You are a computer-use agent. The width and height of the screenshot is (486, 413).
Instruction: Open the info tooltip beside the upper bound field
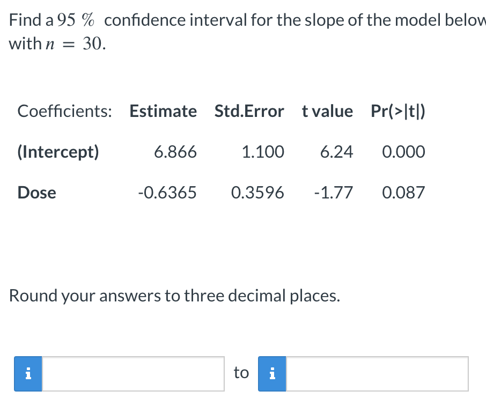[x=272, y=373]
